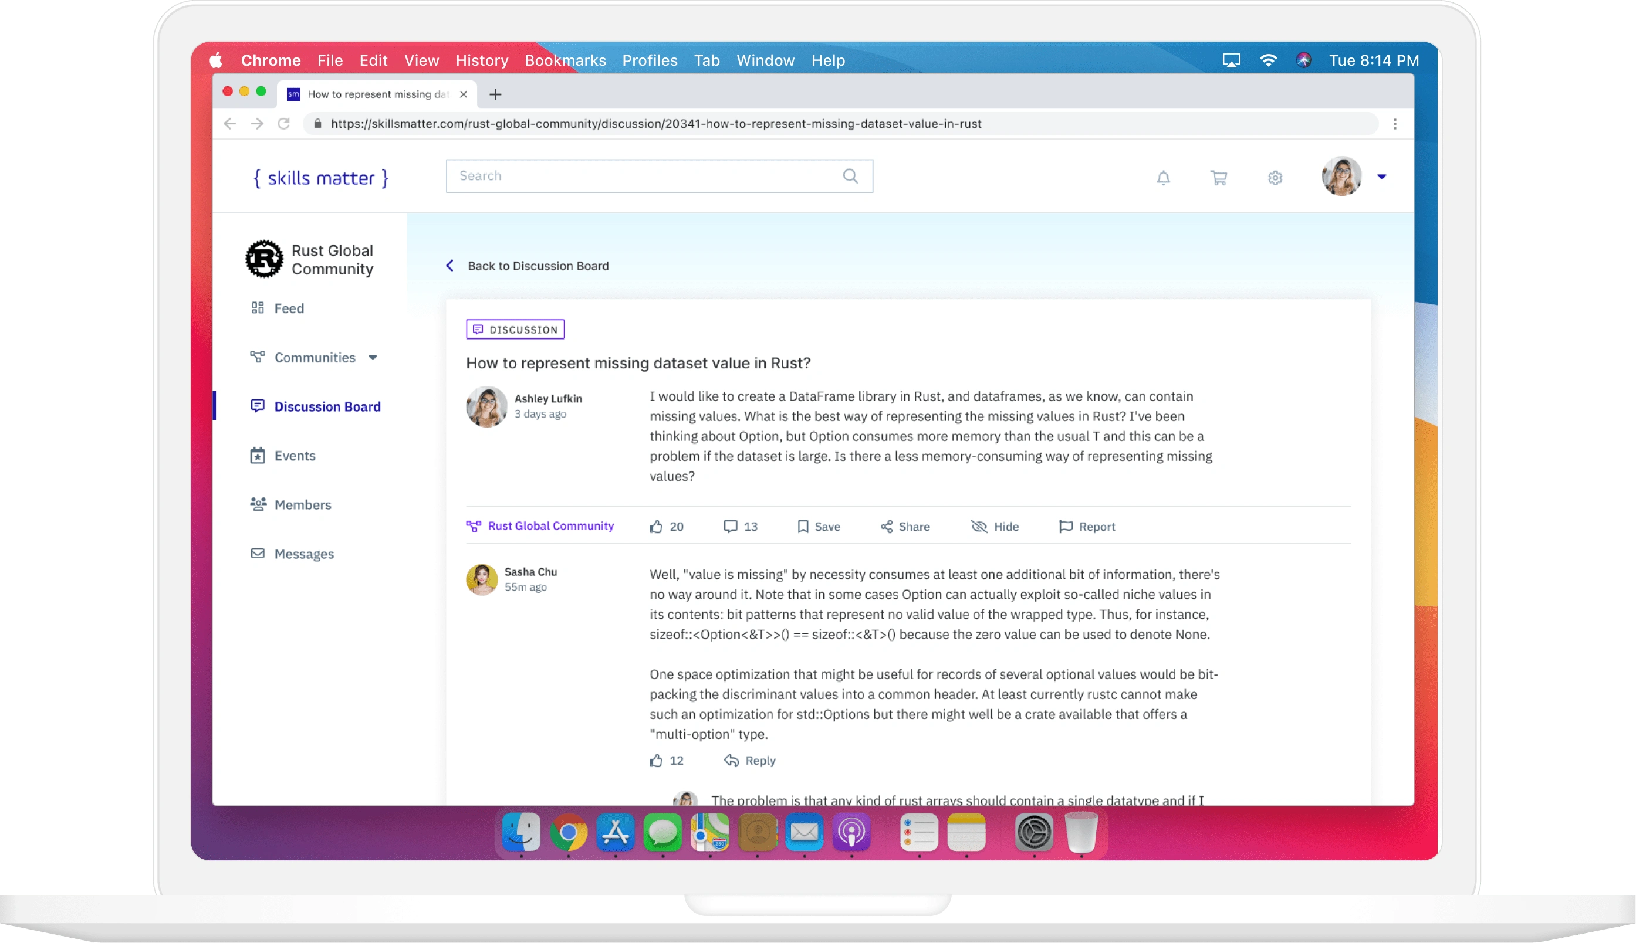Viewport: 1636px width, 943px height.
Task: Click the shopping cart icon
Action: click(x=1219, y=177)
